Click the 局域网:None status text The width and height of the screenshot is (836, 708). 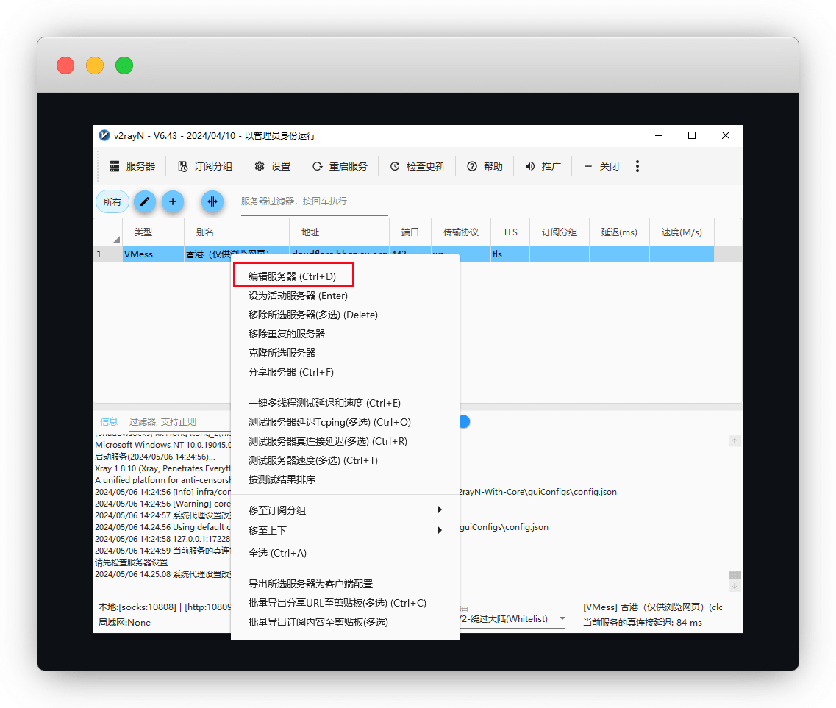tap(125, 623)
